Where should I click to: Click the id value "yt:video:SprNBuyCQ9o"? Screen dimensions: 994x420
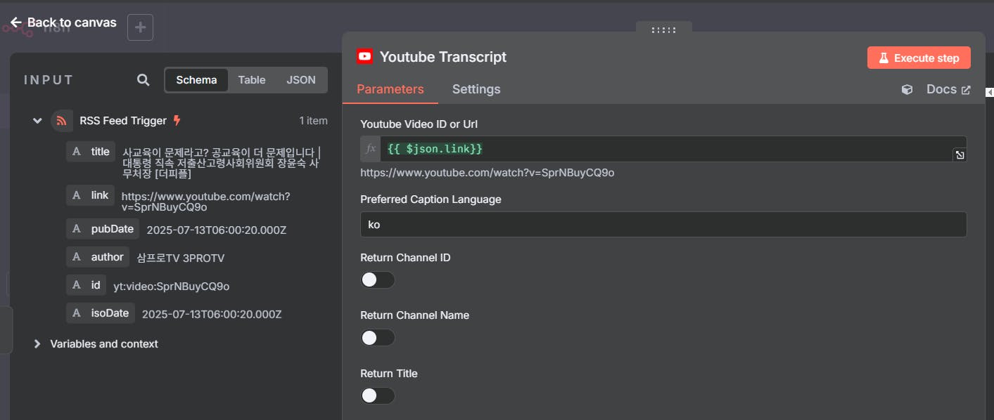[172, 286]
